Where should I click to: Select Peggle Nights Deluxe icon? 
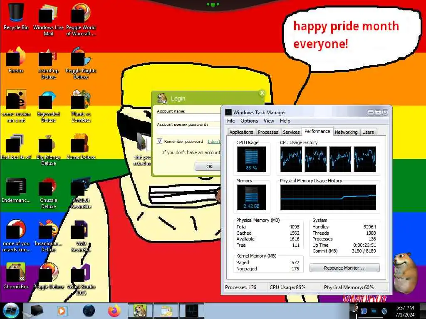[81, 63]
